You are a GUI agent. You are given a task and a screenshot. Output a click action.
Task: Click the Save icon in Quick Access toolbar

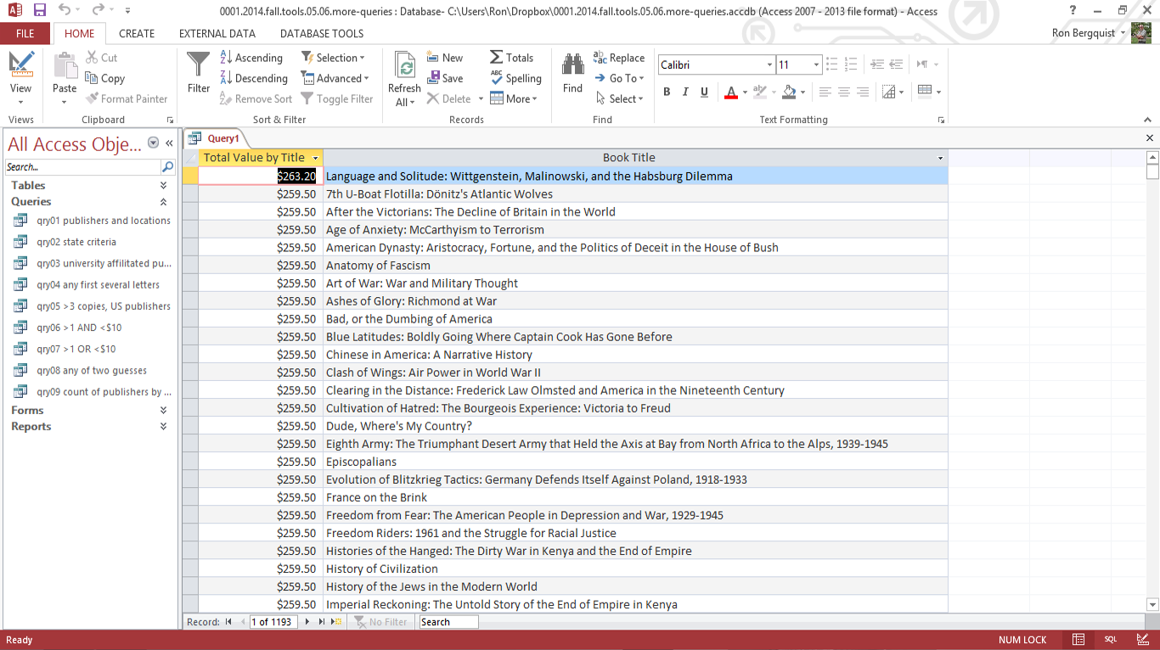(x=39, y=10)
